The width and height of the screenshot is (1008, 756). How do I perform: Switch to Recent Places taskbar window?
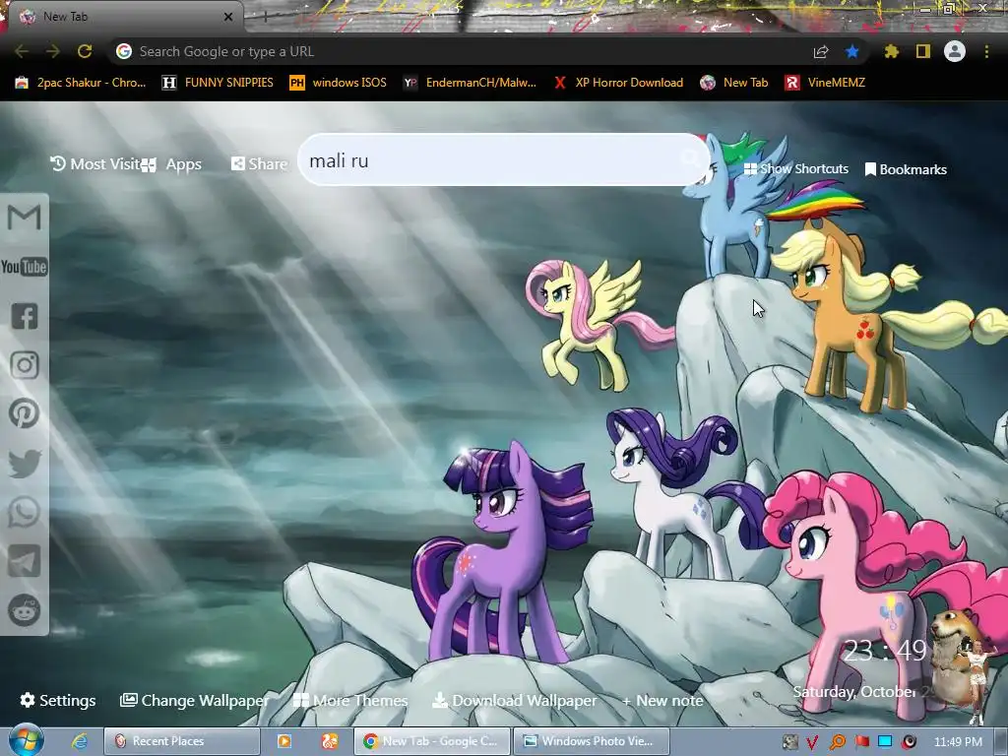tap(182, 741)
